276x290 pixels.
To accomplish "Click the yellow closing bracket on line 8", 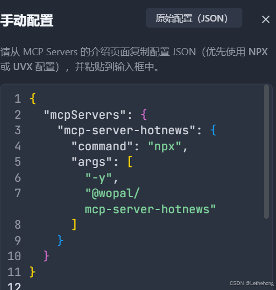I will 74,224.
